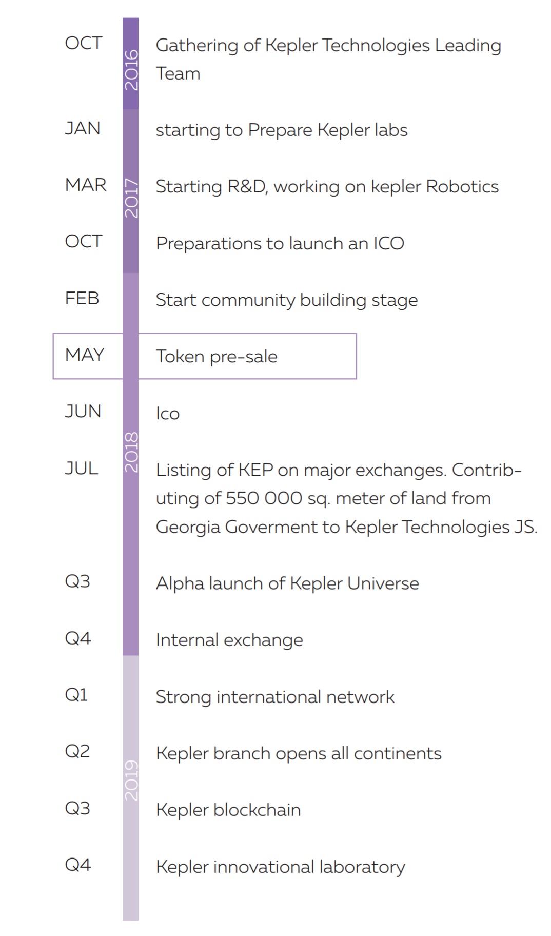The height and width of the screenshot is (936, 551).
Task: Select the FEB month label
Action: [82, 298]
